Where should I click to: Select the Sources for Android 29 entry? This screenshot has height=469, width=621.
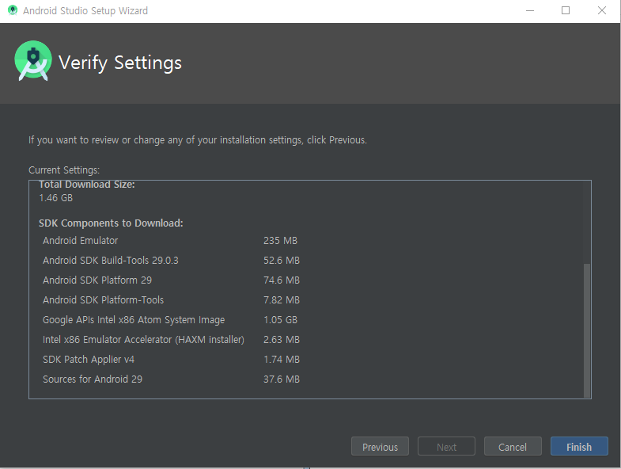171,379
